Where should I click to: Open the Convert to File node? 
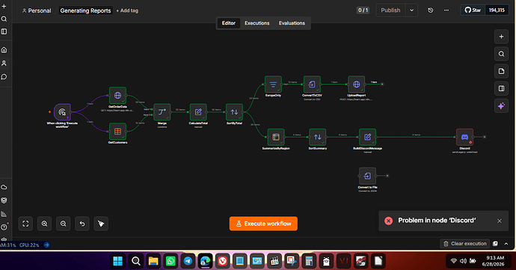(368, 176)
